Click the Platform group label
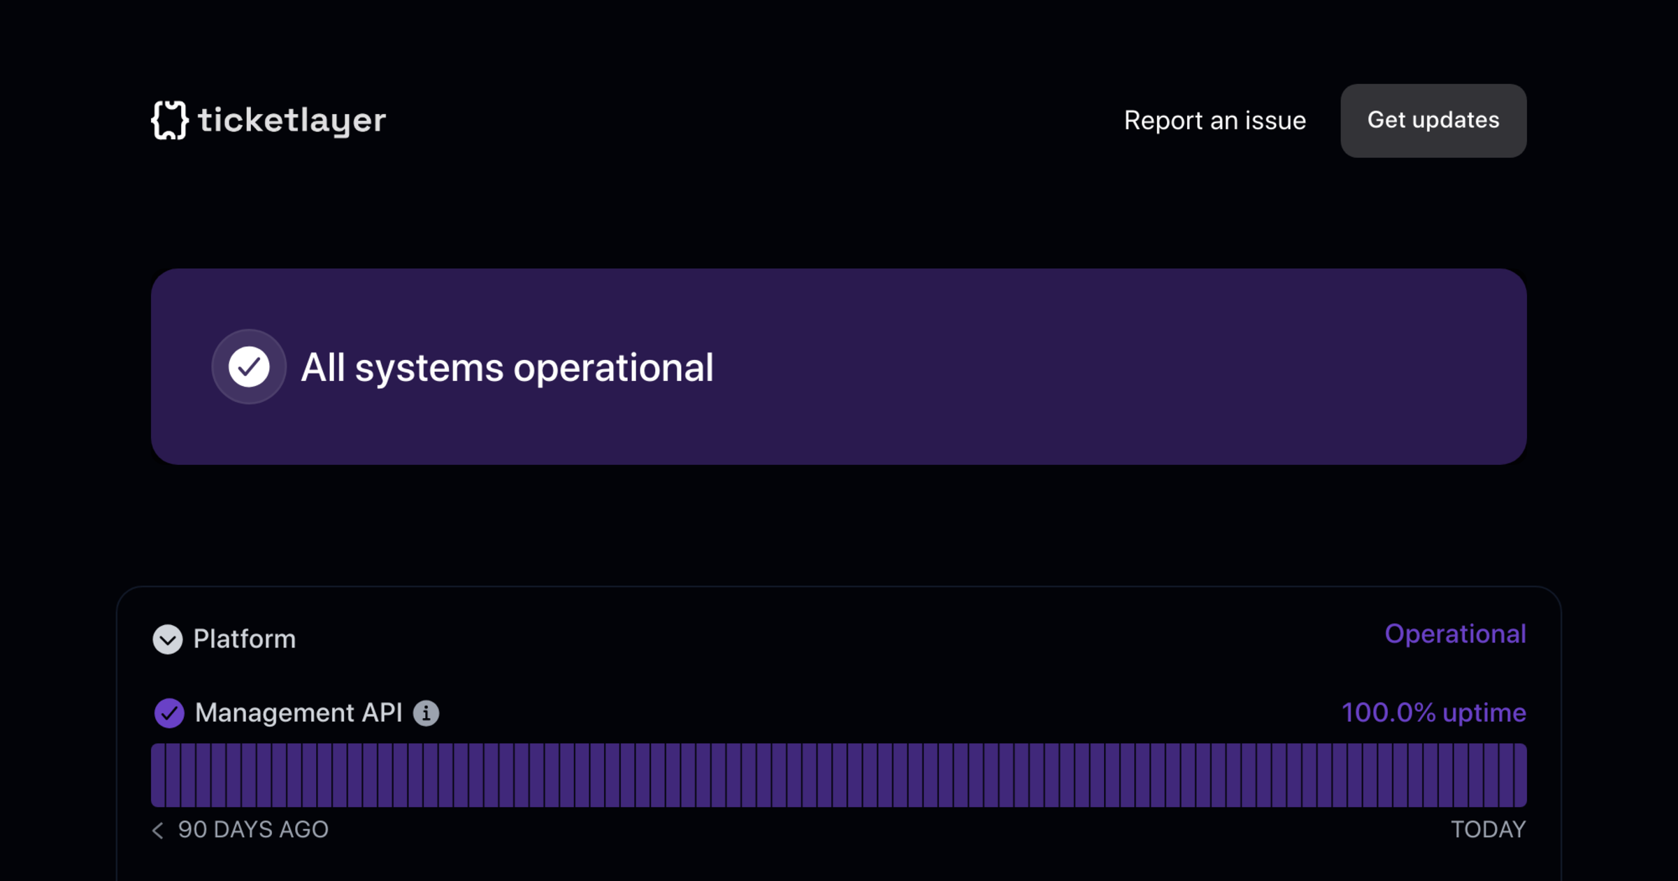 (244, 639)
